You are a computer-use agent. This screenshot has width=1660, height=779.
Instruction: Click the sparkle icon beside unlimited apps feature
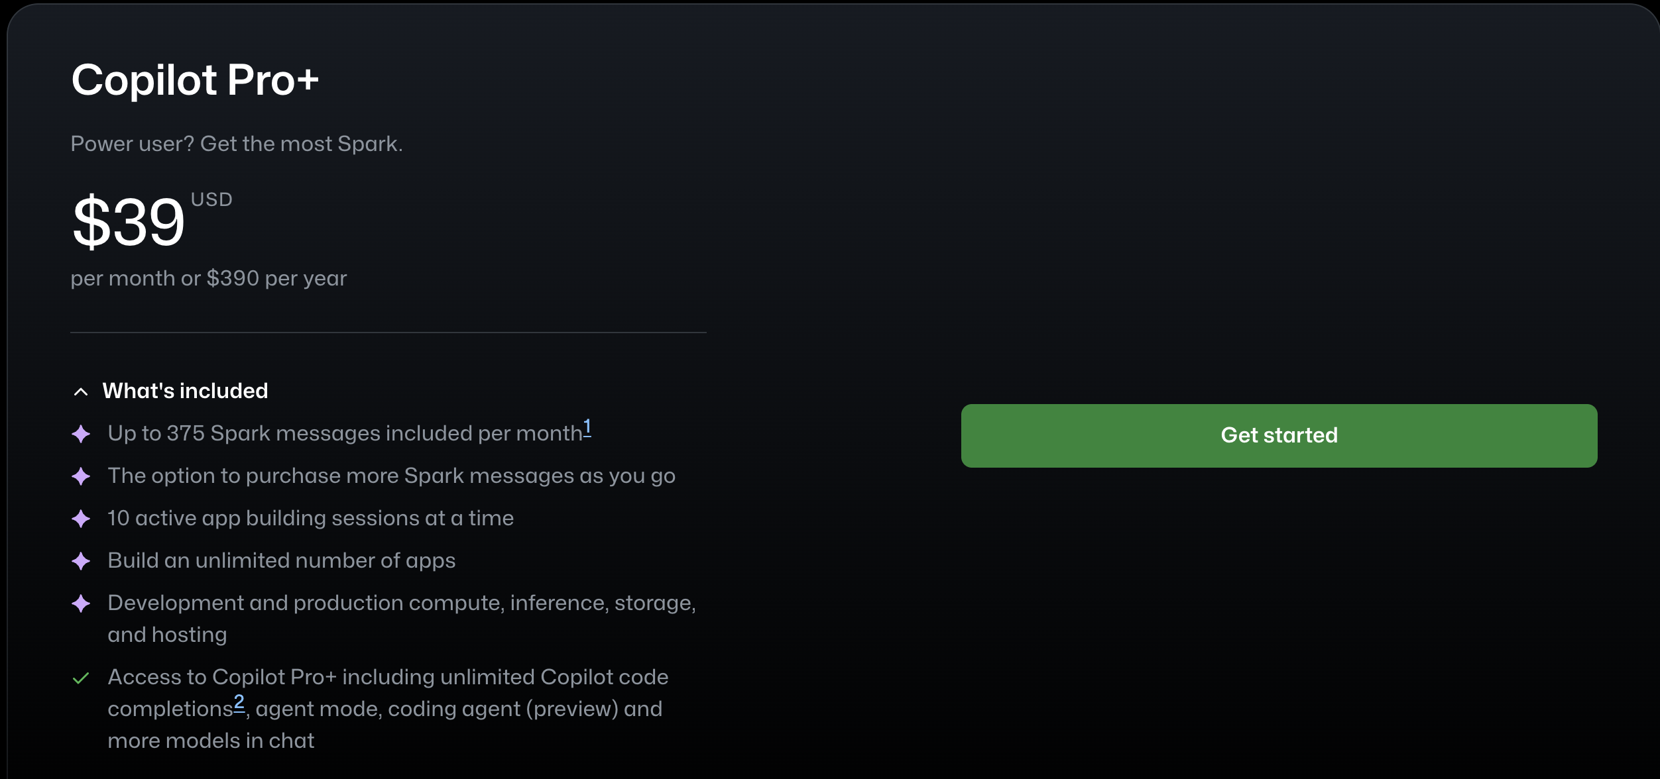tap(82, 561)
